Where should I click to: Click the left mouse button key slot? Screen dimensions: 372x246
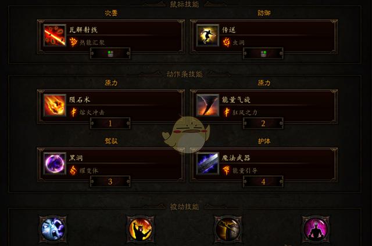click(110, 53)
